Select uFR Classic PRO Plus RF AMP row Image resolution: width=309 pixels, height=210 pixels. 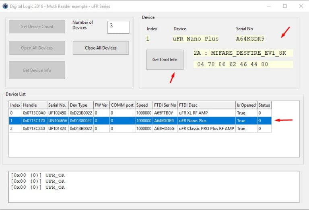click(140, 129)
